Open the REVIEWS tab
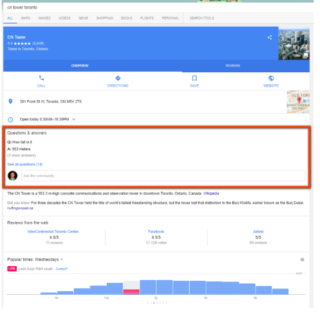 [x=233, y=66]
